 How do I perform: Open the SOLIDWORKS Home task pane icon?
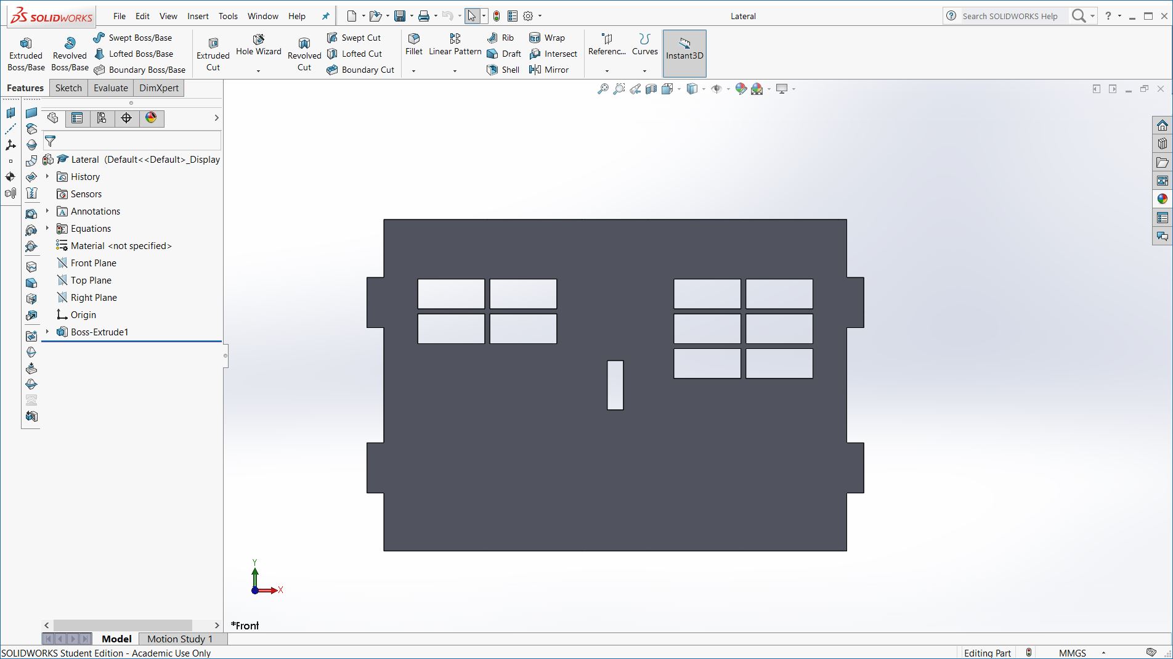tap(1163, 125)
